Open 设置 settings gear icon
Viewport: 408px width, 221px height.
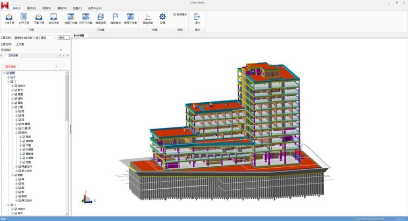pyautogui.click(x=162, y=17)
